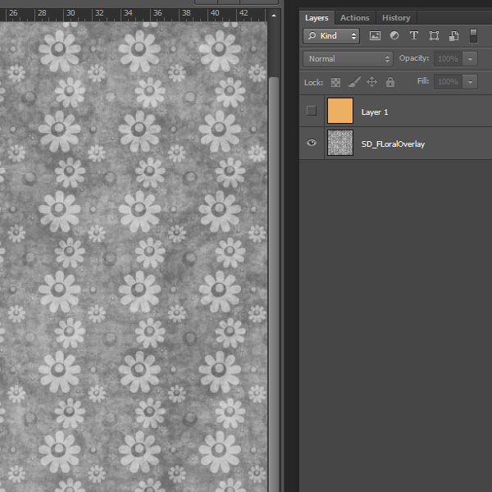492x492 pixels.
Task: Select the SD_FLoralOverlay layer thumbnail
Action: click(340, 143)
